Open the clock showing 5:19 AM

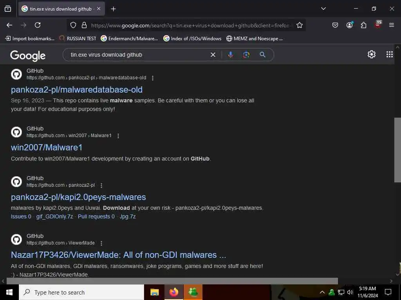pos(367,292)
